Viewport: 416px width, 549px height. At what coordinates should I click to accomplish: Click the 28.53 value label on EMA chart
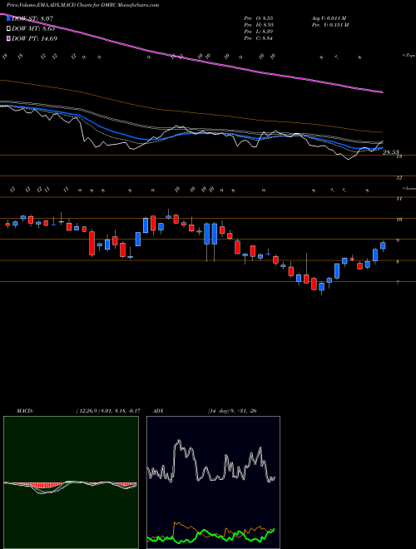point(391,152)
